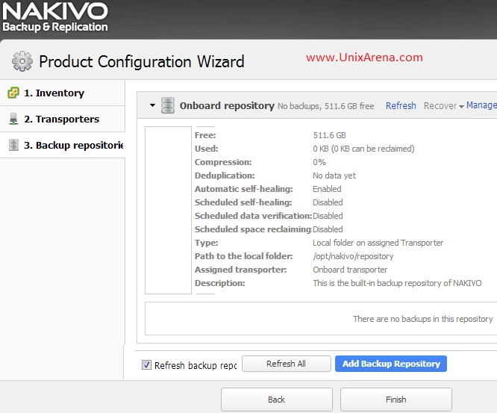Click the 'Path to the local folder:' label
This screenshot has height=413, width=497.
[x=244, y=256]
